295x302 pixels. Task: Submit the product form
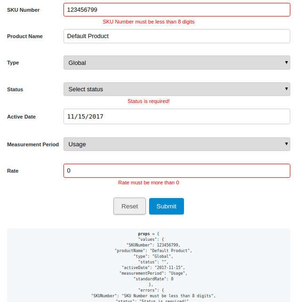pyautogui.click(x=166, y=206)
